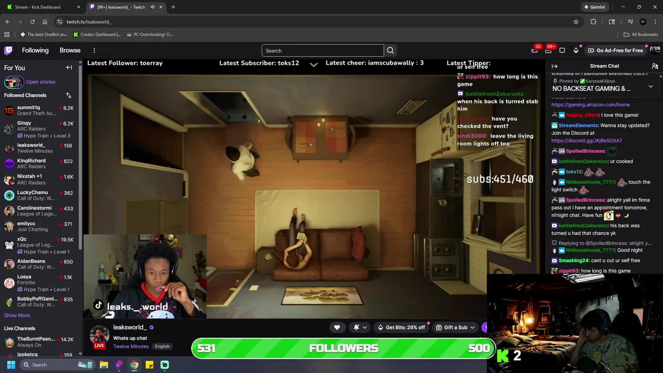Click Open stories

40,82
